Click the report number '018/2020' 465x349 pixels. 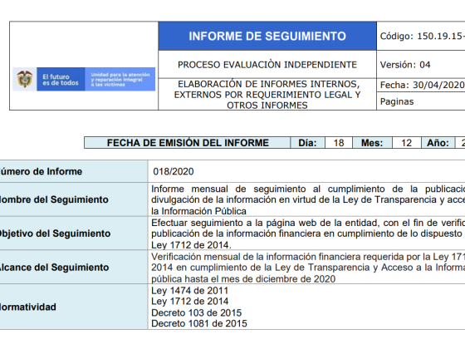174,171
